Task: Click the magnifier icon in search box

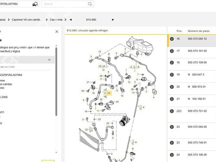Action: [90, 4]
